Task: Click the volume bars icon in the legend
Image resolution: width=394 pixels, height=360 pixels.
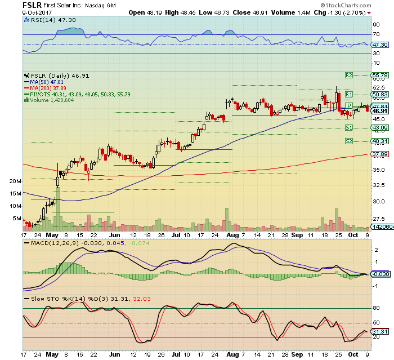Action: [x=26, y=100]
